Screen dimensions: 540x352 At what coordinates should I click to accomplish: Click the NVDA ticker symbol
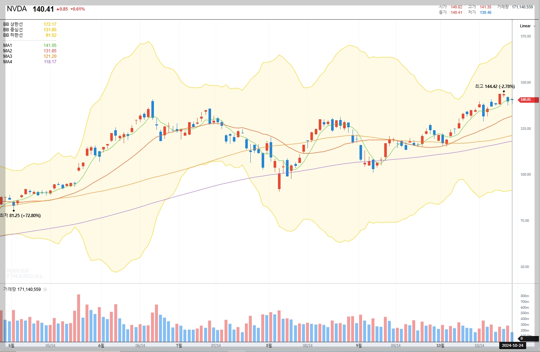(x=17, y=9)
